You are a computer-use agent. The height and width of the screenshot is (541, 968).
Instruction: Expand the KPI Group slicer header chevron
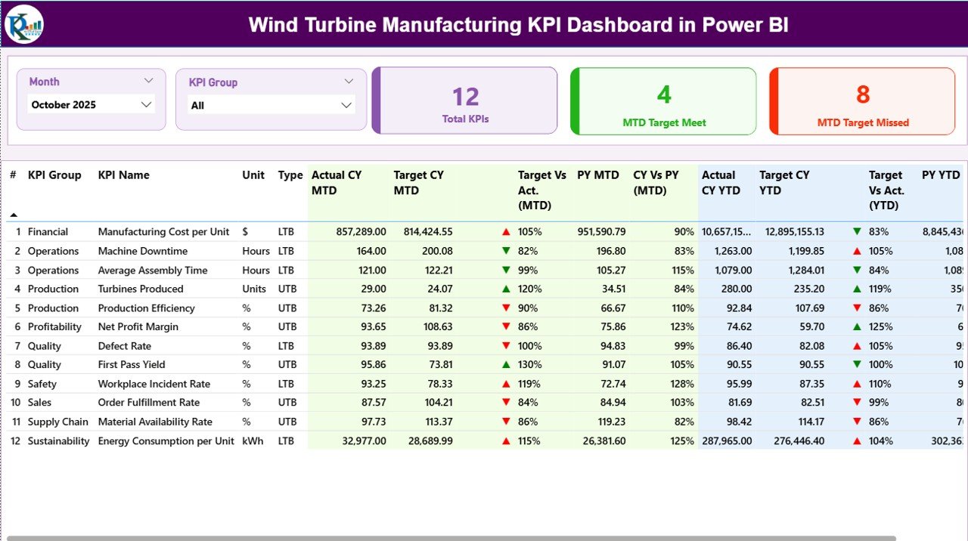pyautogui.click(x=349, y=81)
